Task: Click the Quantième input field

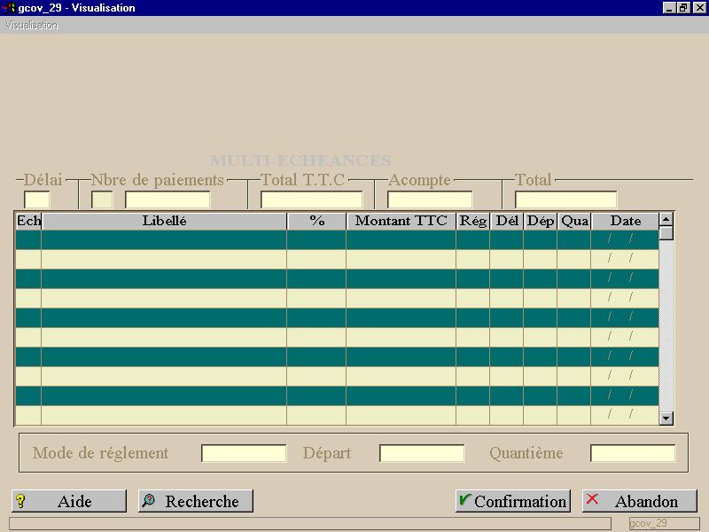Action: tap(633, 453)
